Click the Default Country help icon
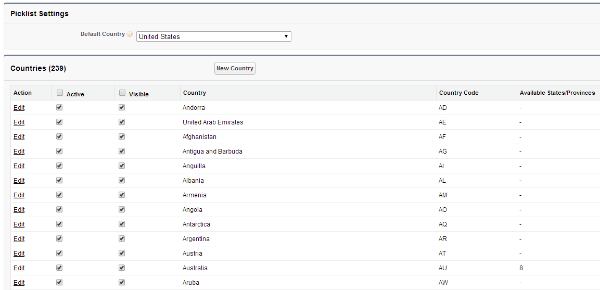Viewport: 600px width, 290px height. (130, 34)
